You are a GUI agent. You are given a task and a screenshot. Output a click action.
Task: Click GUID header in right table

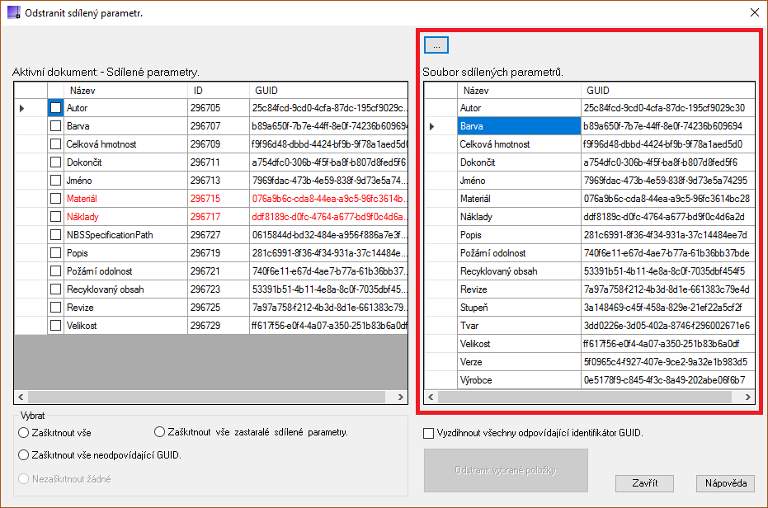click(x=667, y=91)
